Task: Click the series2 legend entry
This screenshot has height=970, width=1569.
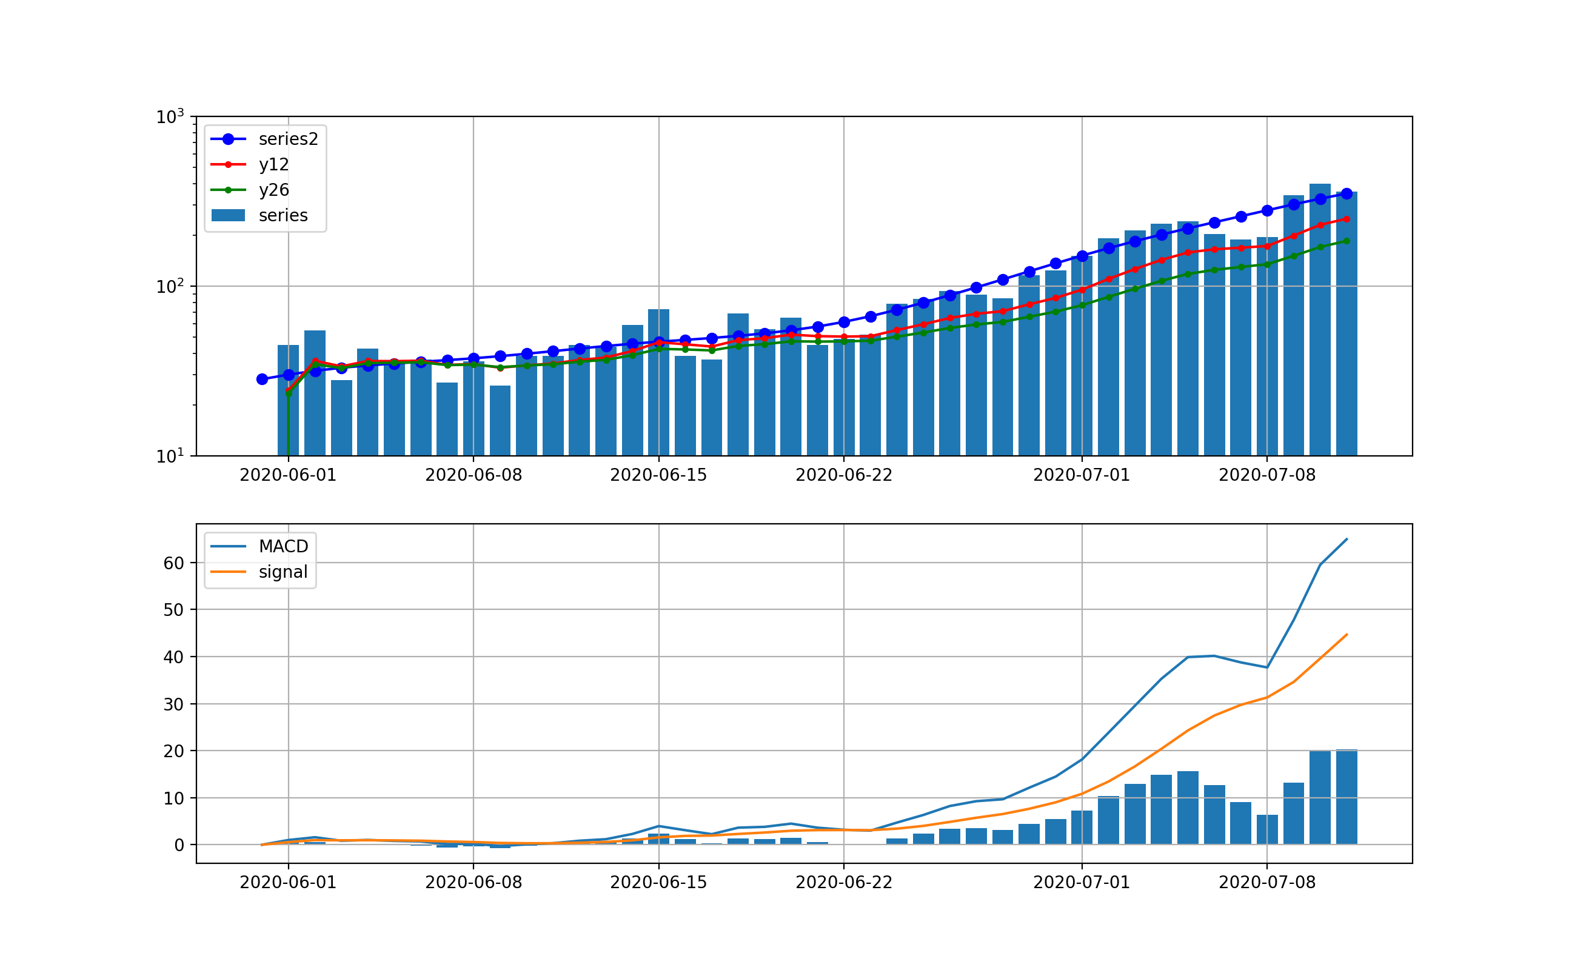Action: pyautogui.click(x=290, y=139)
